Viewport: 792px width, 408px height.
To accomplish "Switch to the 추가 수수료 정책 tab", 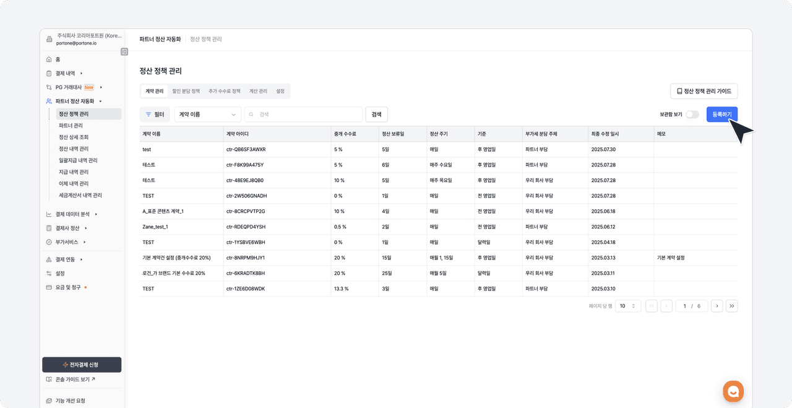I will tap(224, 91).
